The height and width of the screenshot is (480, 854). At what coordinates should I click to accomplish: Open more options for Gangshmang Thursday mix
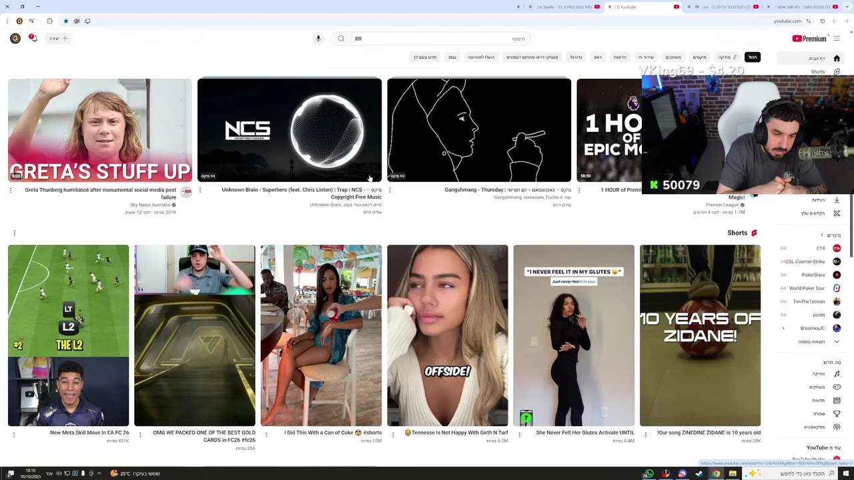pos(390,190)
